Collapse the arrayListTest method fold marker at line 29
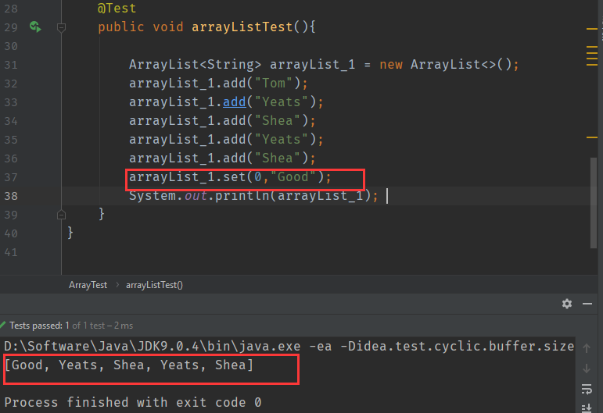This screenshot has width=603, height=413. pos(61,27)
